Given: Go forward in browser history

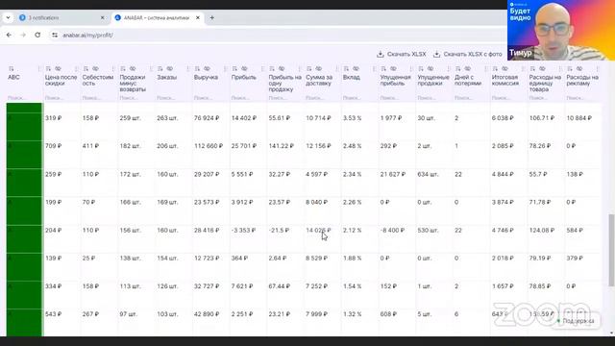Looking at the screenshot, I should [x=23, y=35].
